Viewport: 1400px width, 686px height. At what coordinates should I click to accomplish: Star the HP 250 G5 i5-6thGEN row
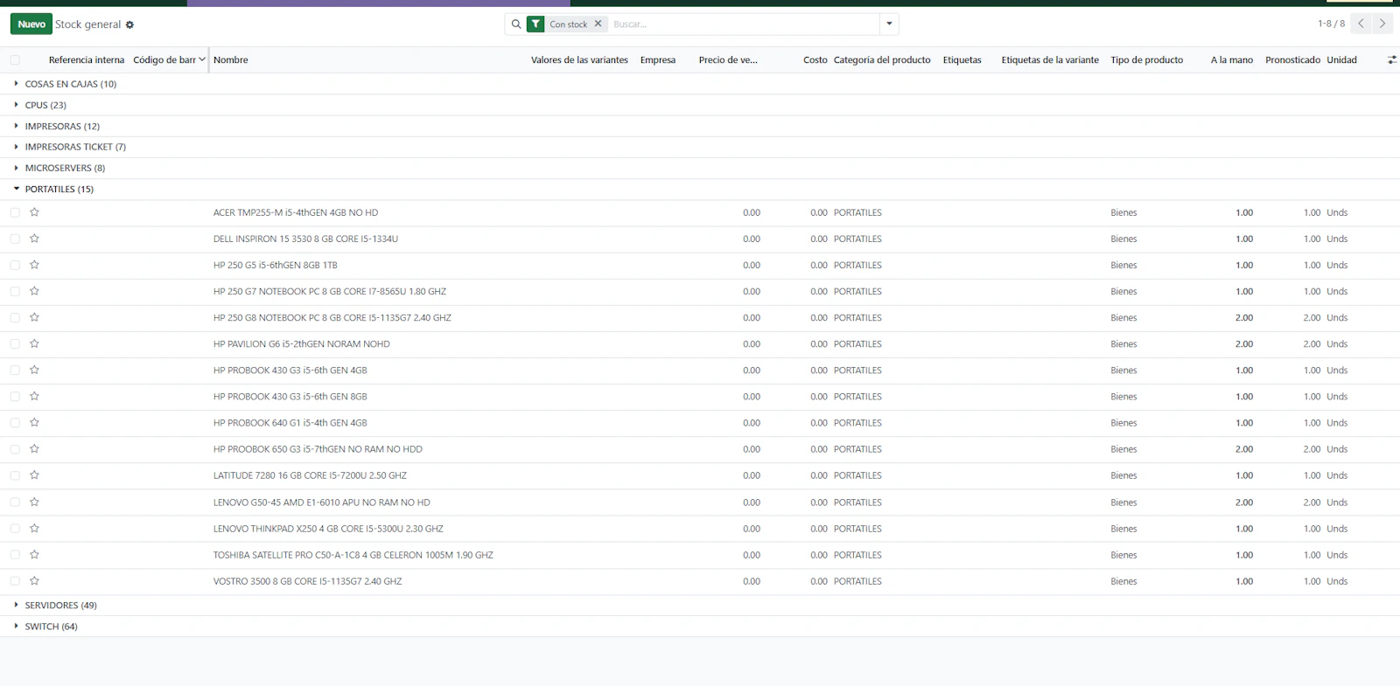(35, 265)
